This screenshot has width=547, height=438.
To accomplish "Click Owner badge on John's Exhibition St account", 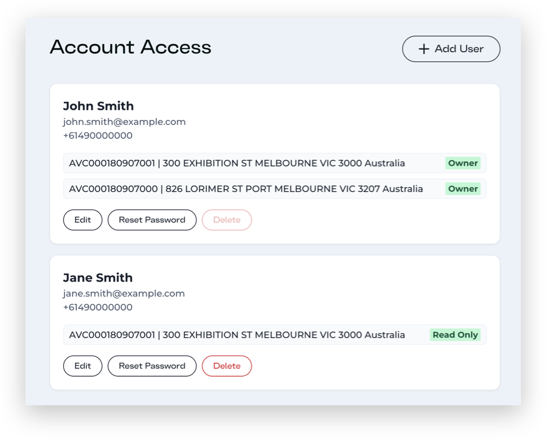I will [463, 163].
